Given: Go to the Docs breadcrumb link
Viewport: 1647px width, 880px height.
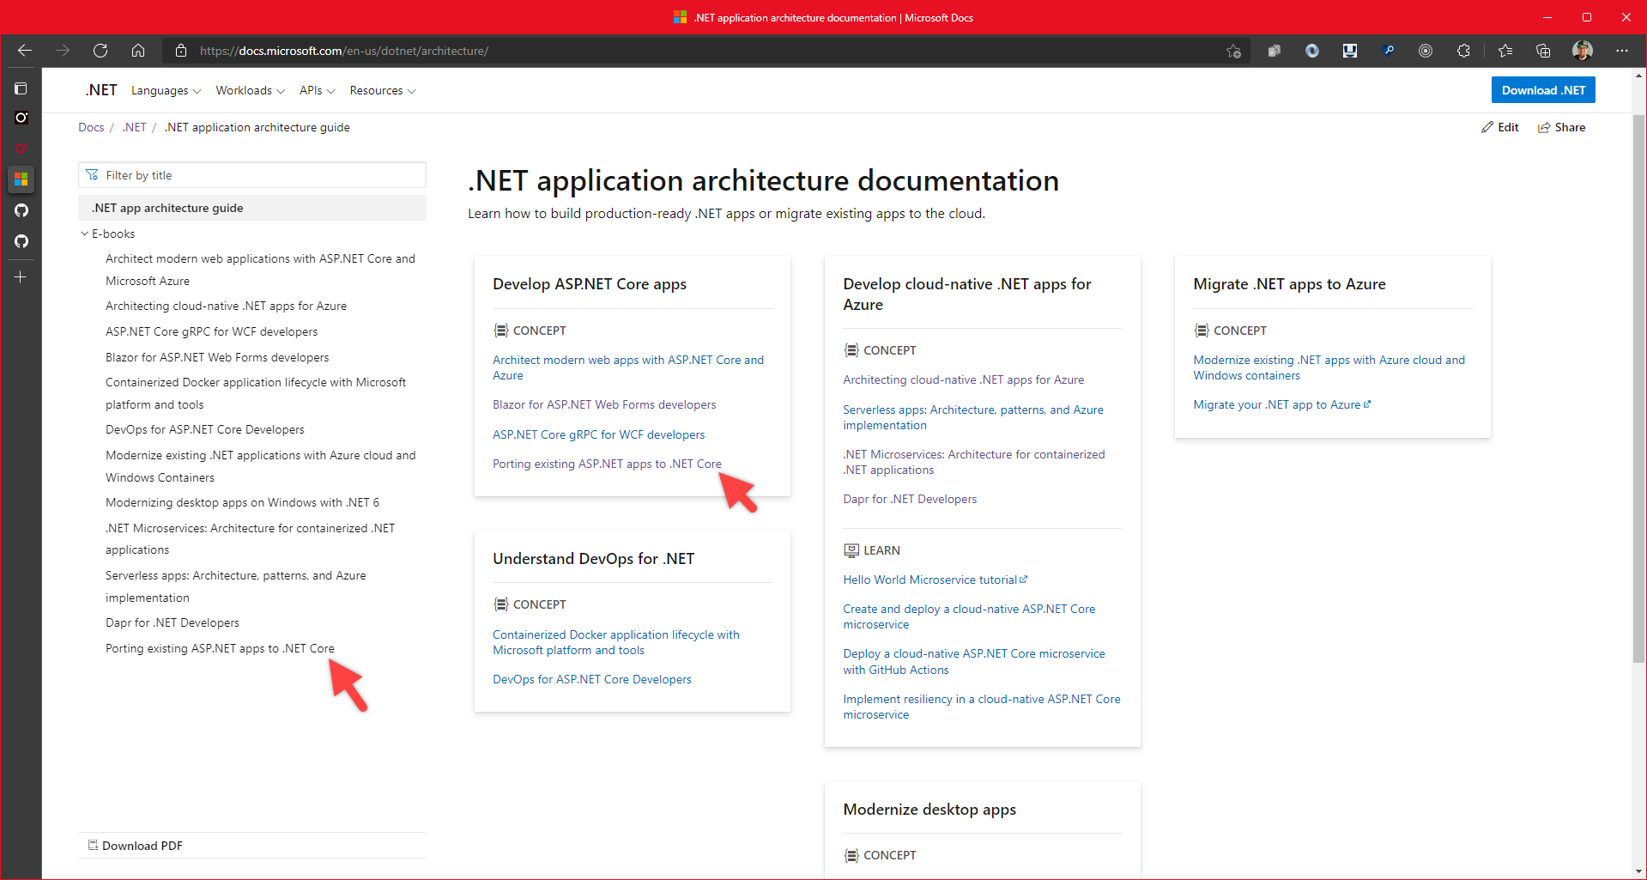Looking at the screenshot, I should tap(91, 127).
